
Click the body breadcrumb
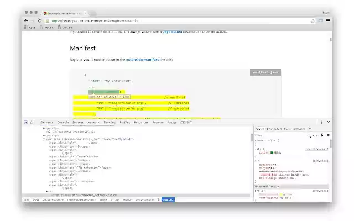36,199
